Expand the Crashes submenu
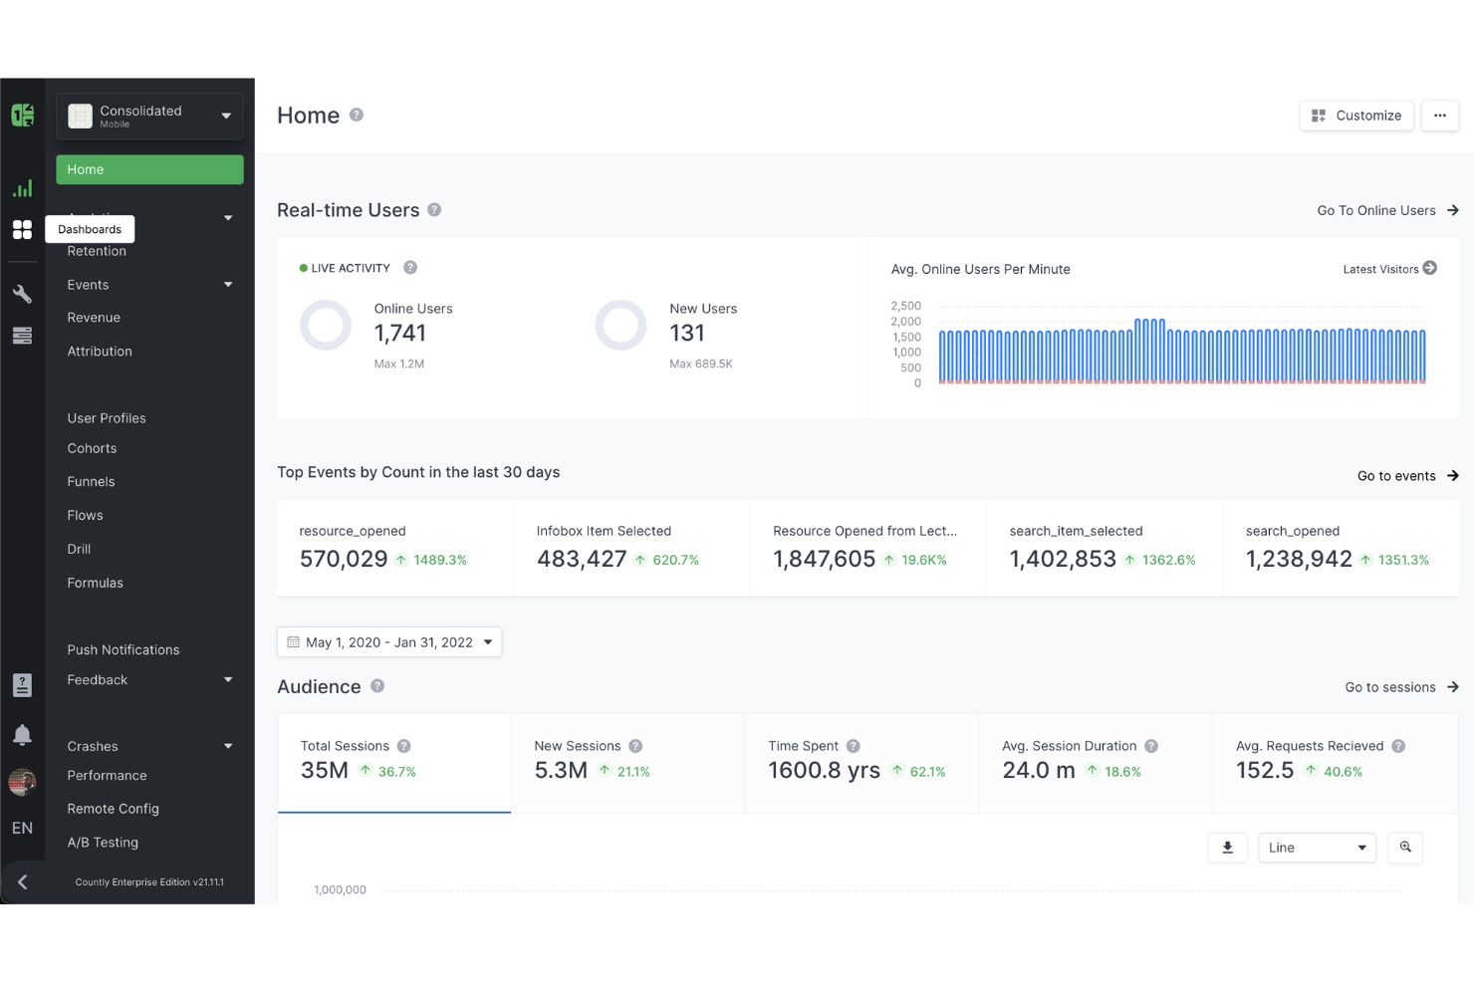Viewport: 1474px width, 983px height. point(149,746)
